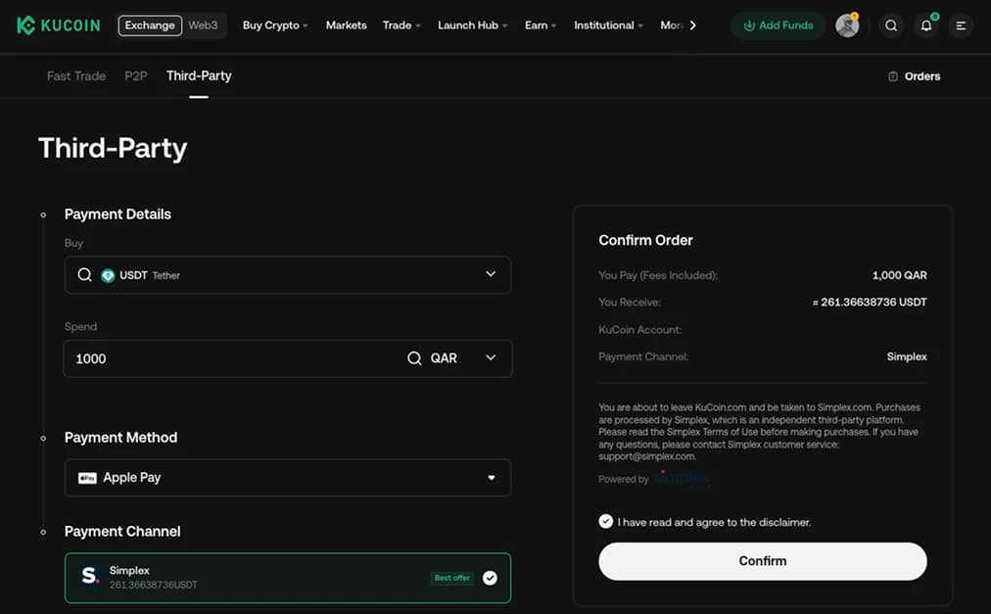Click the USDT Tether coin icon
The image size is (991, 614).
pos(108,275)
